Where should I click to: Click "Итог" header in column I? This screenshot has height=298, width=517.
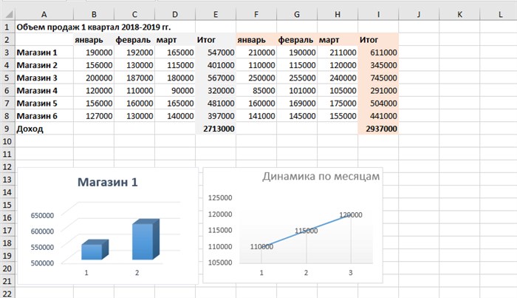coord(378,40)
